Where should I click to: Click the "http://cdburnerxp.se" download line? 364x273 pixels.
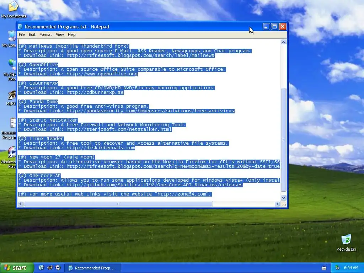71,92
